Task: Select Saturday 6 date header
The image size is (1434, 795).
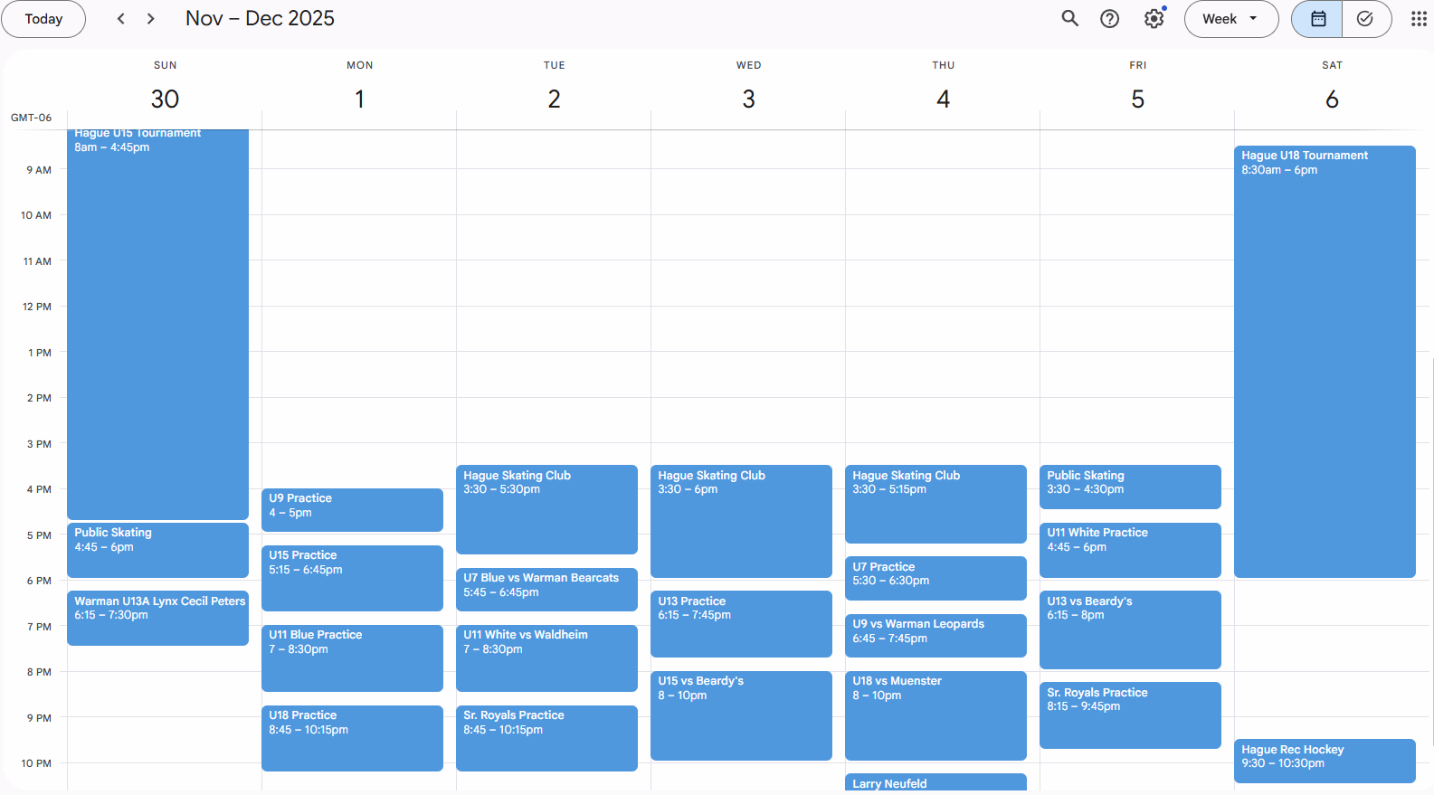Action: point(1332,99)
